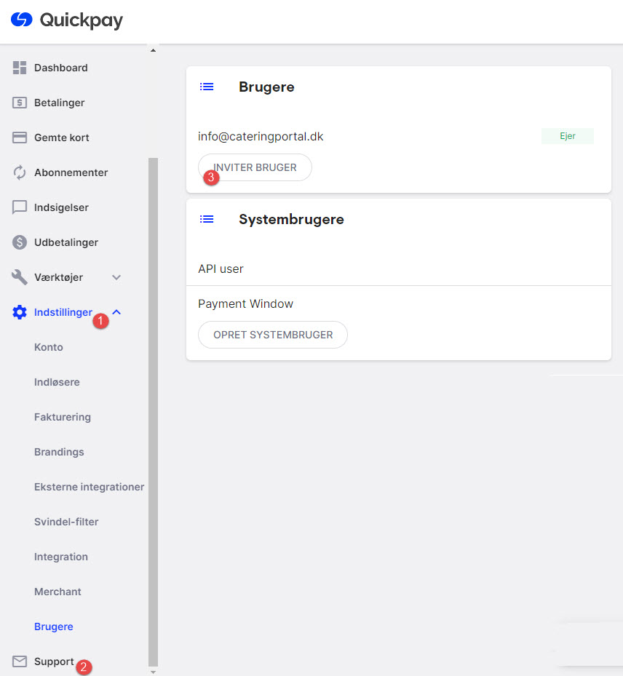The height and width of the screenshot is (676, 623).
Task: Click the sidebar scroll-up arrow
Action: point(153,50)
